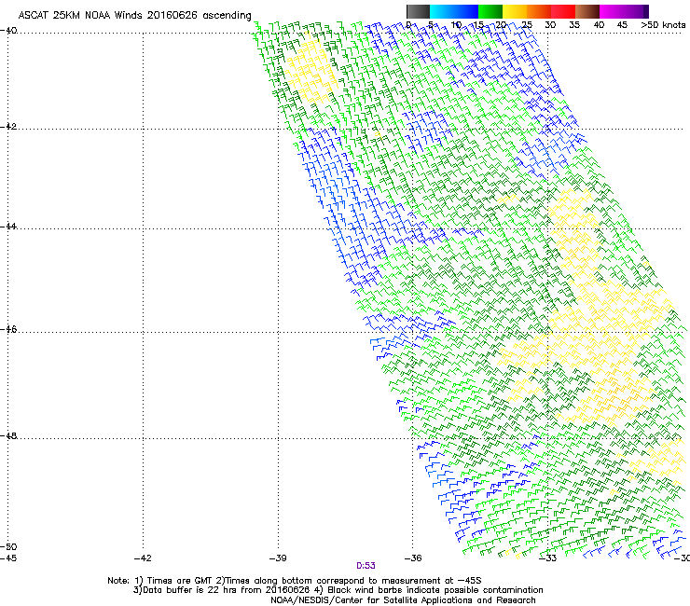Click the orange 25-30 knots legend swatch
The width and height of the screenshot is (690, 606).
(539, 11)
